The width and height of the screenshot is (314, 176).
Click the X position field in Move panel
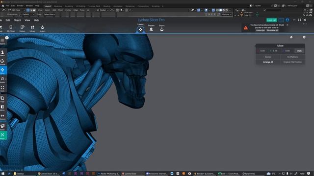tap(262, 51)
